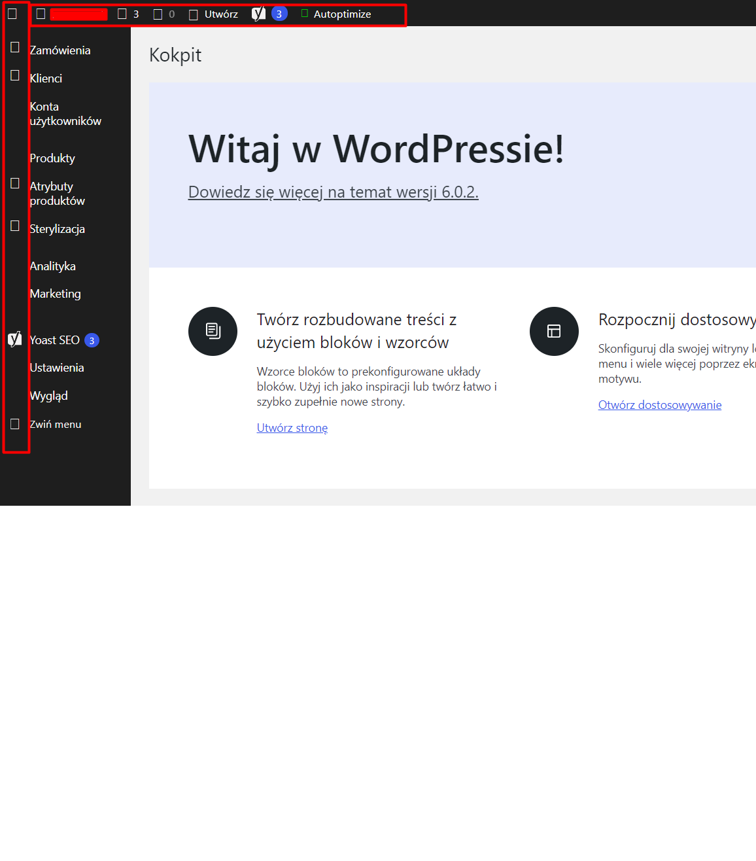Open Klienci menu item
The width and height of the screenshot is (756, 861).
click(46, 79)
